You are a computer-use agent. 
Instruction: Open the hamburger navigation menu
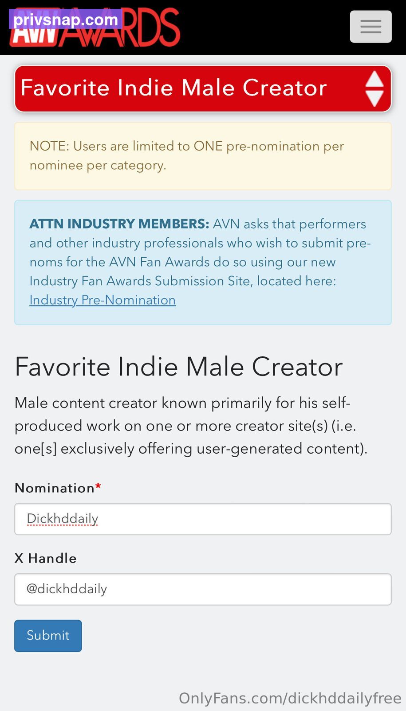point(371,27)
